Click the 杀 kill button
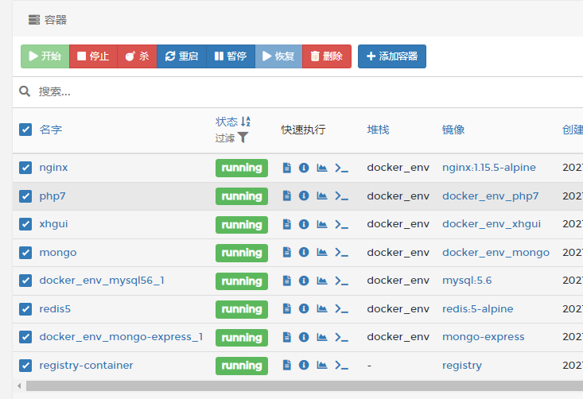Image resolution: width=583 pixels, height=399 pixels. click(x=137, y=56)
